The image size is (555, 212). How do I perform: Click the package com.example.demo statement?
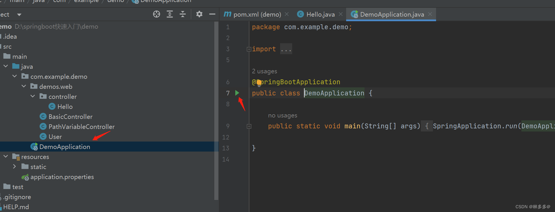(x=302, y=27)
